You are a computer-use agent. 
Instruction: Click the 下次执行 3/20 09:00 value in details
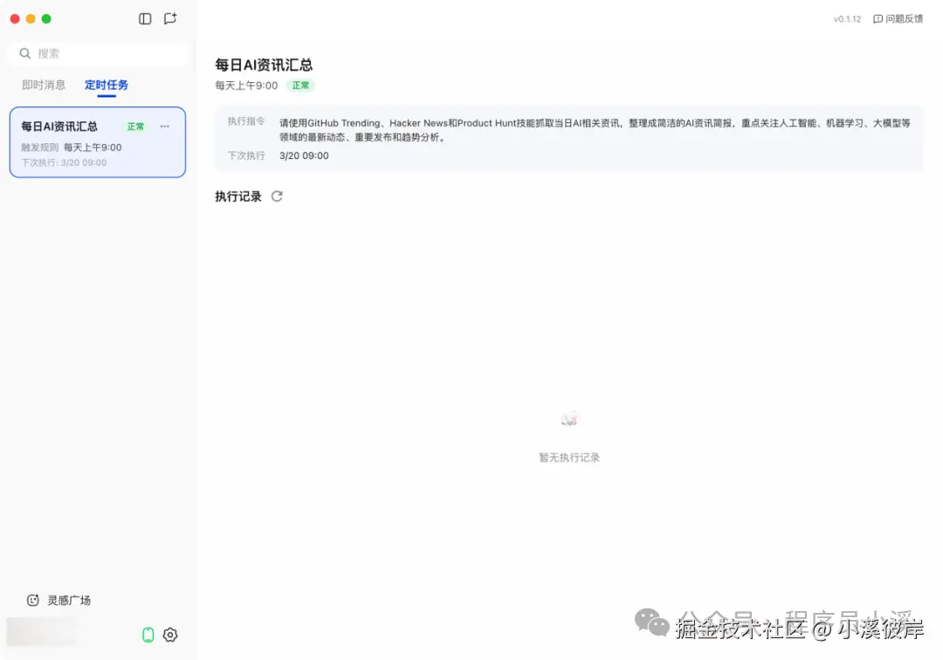304,155
